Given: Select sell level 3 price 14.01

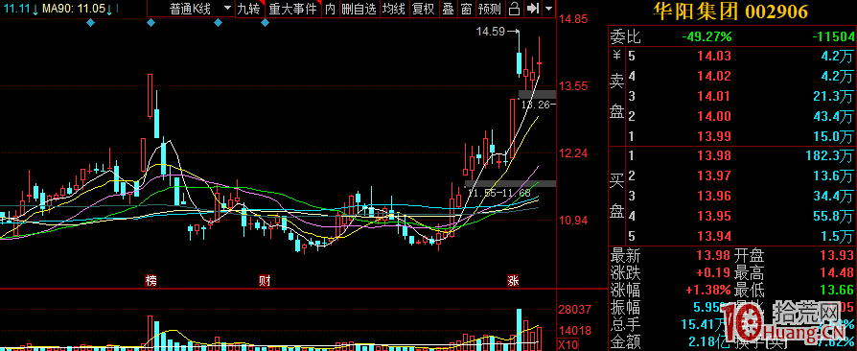Looking at the screenshot, I should (x=715, y=96).
